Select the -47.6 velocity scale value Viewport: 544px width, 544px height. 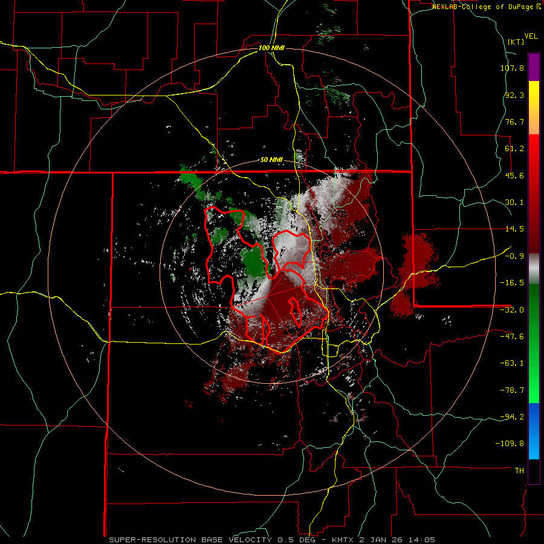[x=512, y=337]
